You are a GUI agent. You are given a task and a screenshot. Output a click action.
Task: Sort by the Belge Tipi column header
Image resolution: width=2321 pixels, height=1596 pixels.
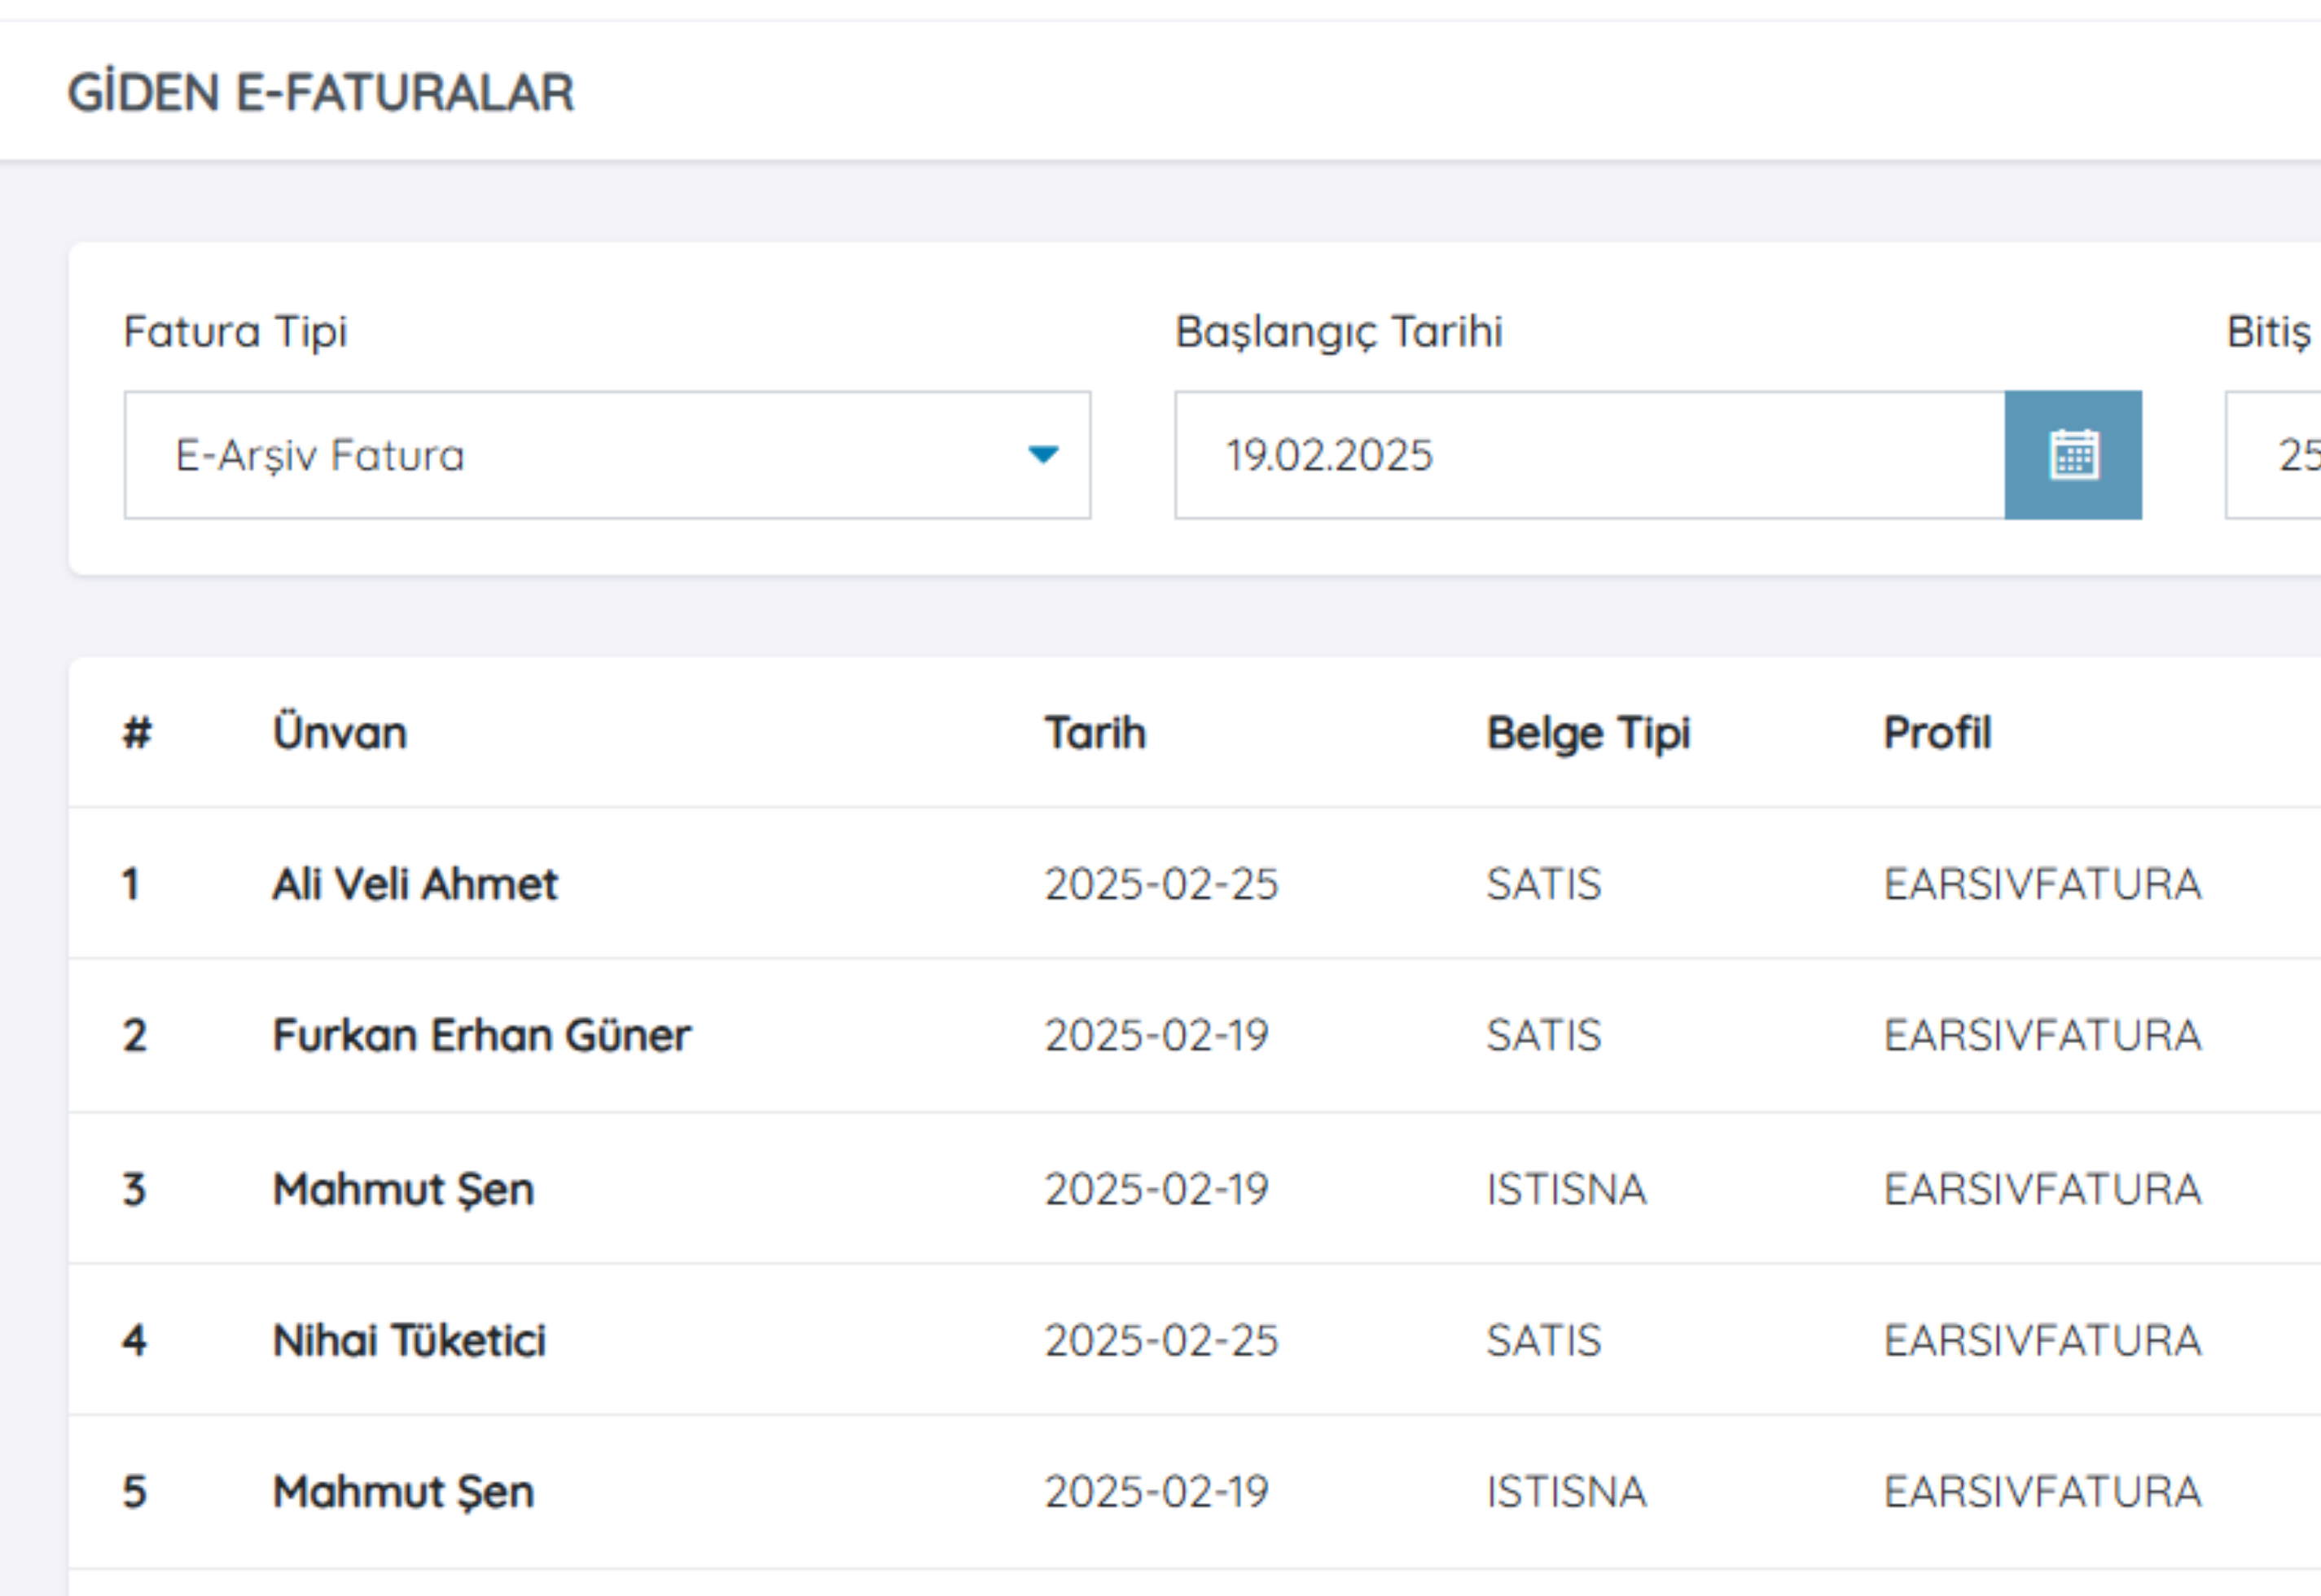click(1587, 732)
